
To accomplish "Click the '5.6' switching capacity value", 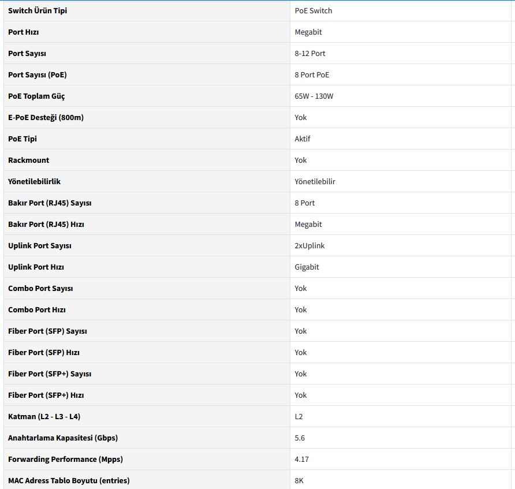I will click(x=300, y=438).
